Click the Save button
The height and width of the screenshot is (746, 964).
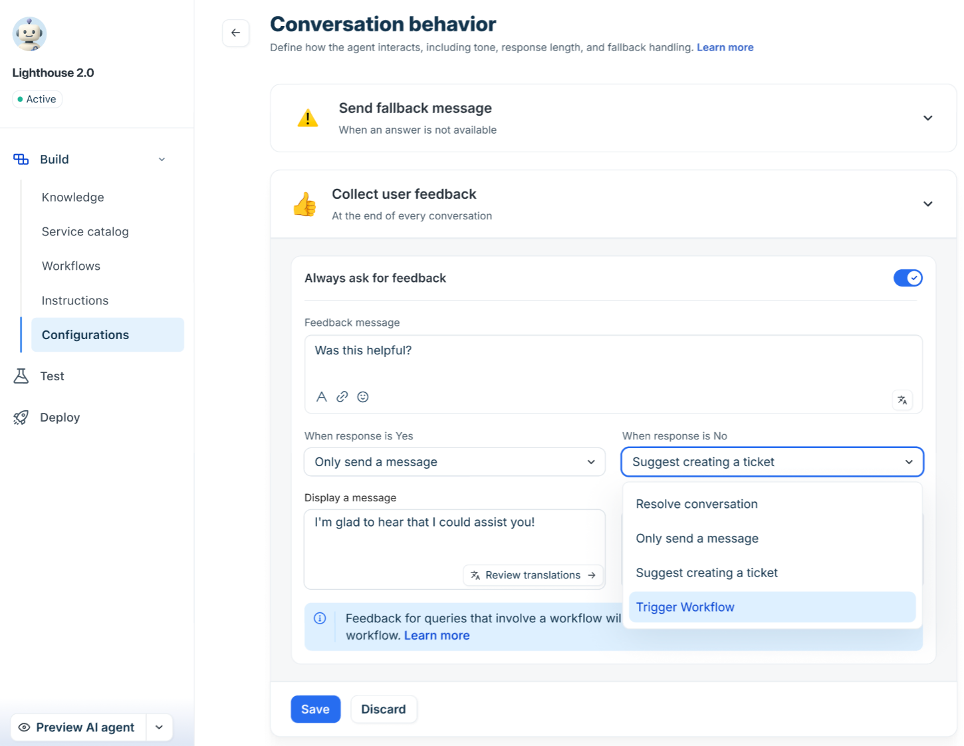[316, 709]
